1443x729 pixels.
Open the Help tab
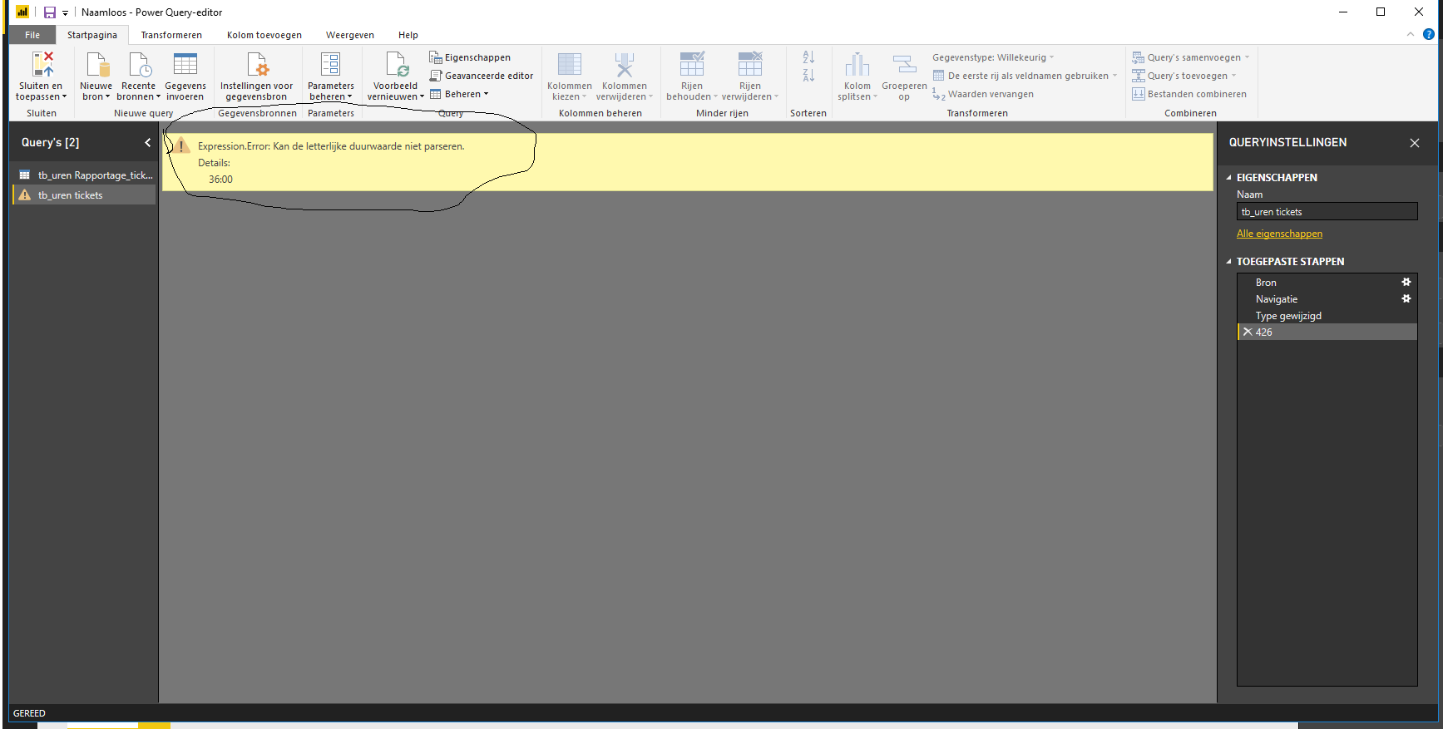[408, 35]
